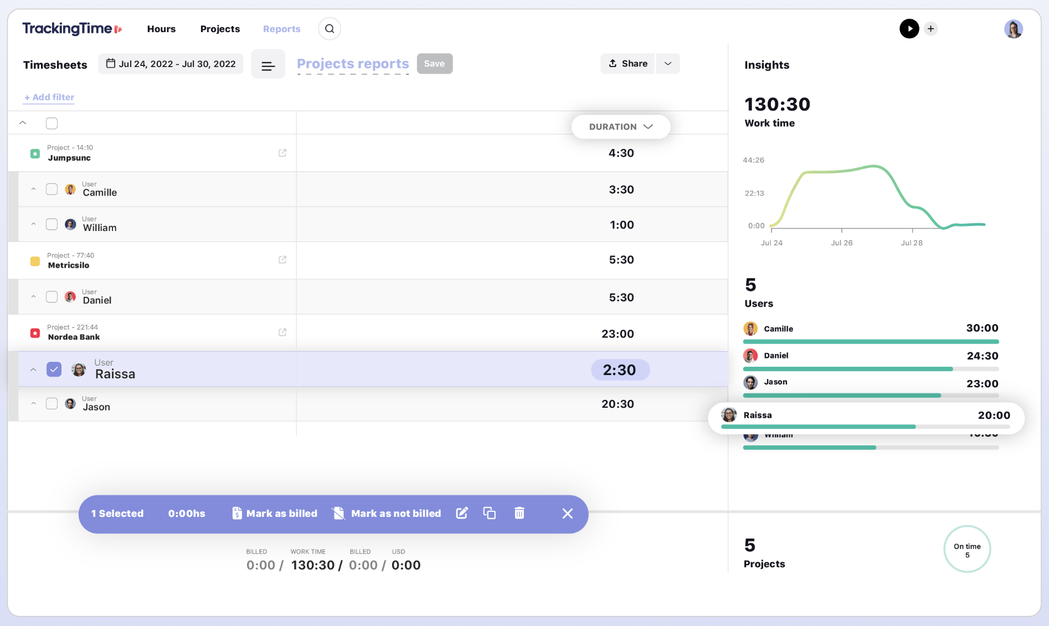Collapse the Daniel user row chevron
The image size is (1049, 626).
pos(34,297)
